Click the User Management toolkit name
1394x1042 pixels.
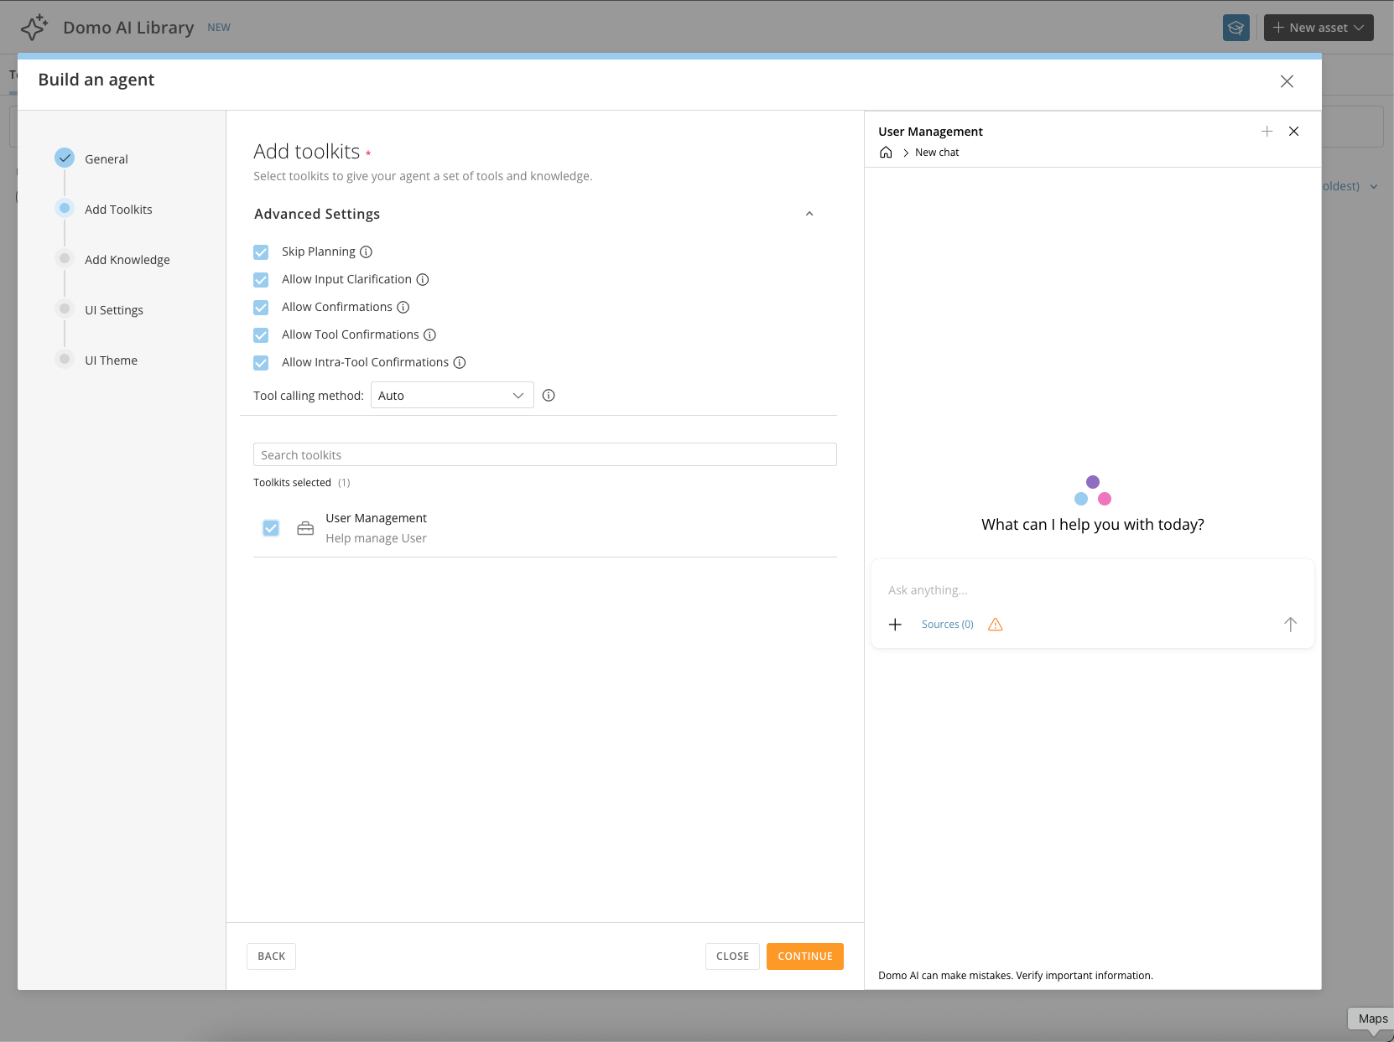376,518
